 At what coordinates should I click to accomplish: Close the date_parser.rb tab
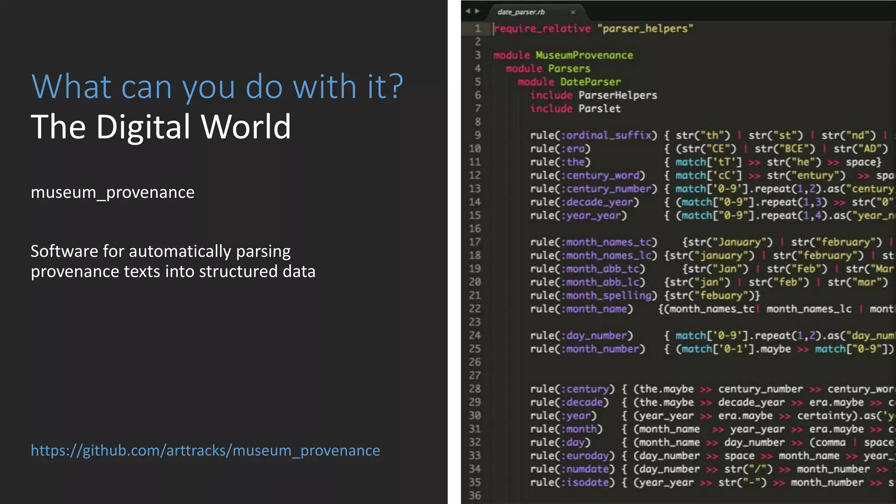[573, 12]
